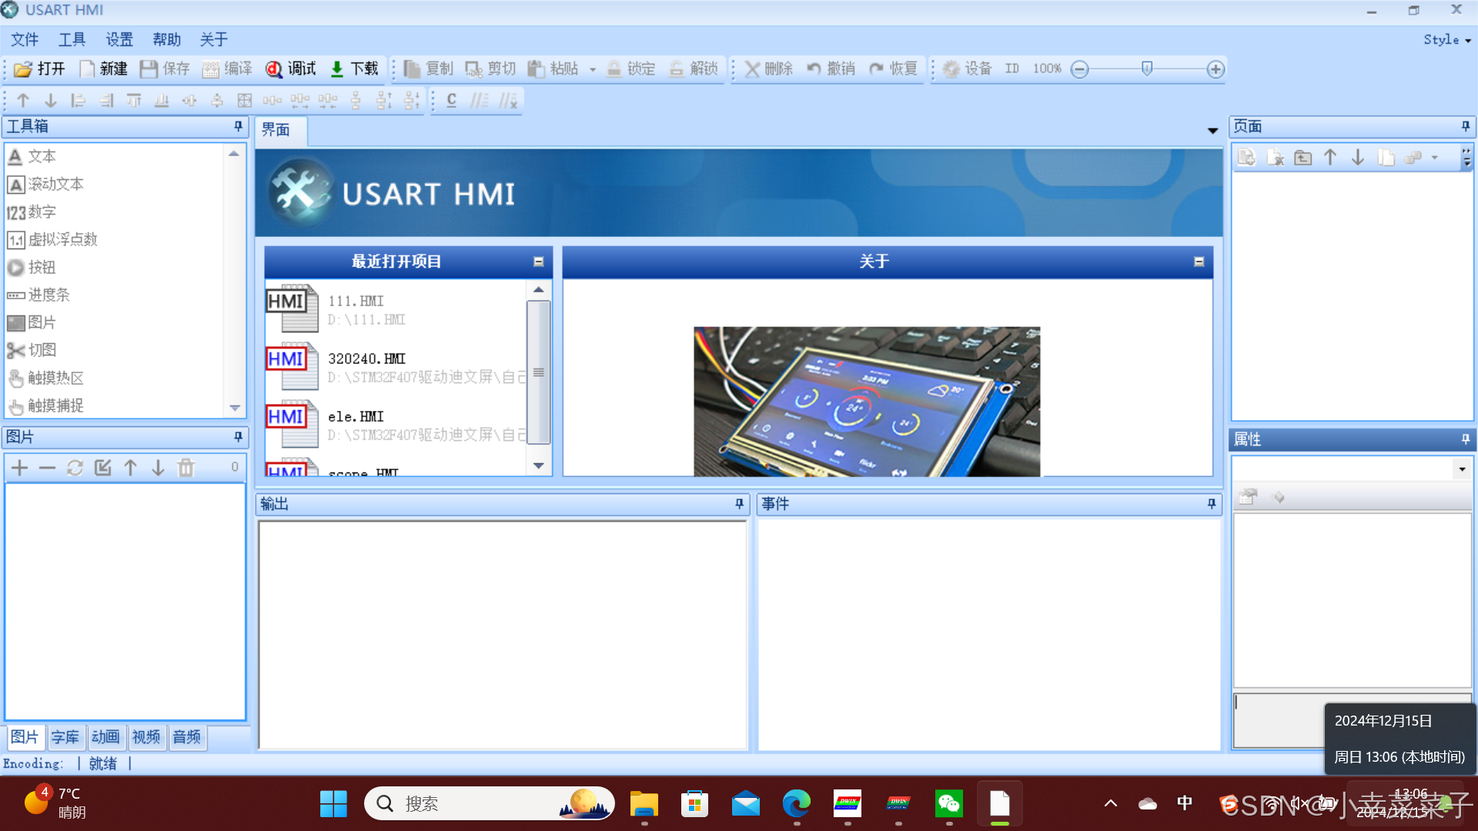The width and height of the screenshot is (1478, 831).
Task: Collapse the 最近打开项目 section
Action: tap(539, 262)
